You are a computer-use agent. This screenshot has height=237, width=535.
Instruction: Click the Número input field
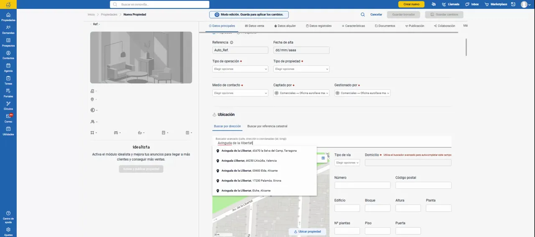tap(362, 185)
